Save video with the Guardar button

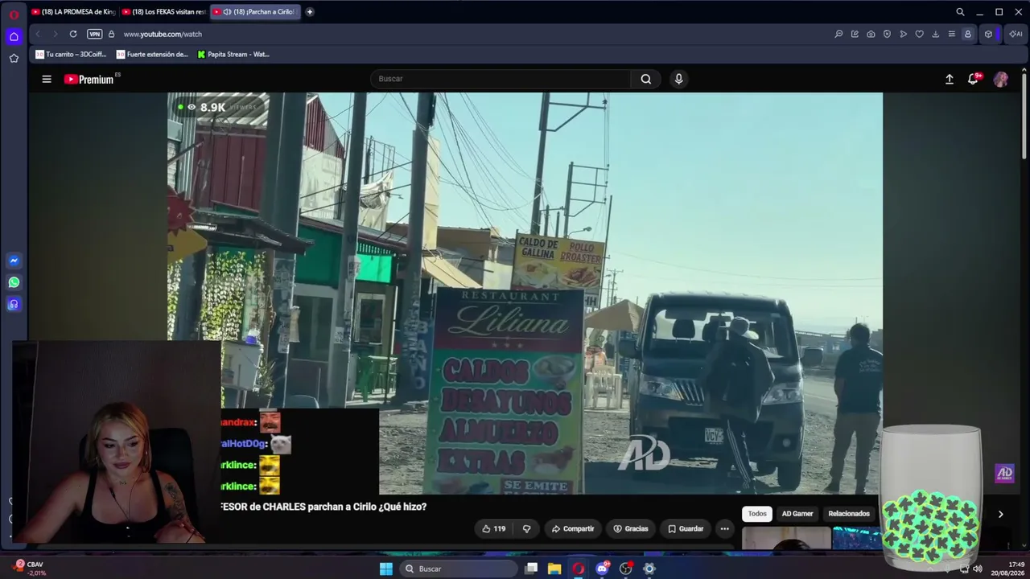(x=686, y=528)
